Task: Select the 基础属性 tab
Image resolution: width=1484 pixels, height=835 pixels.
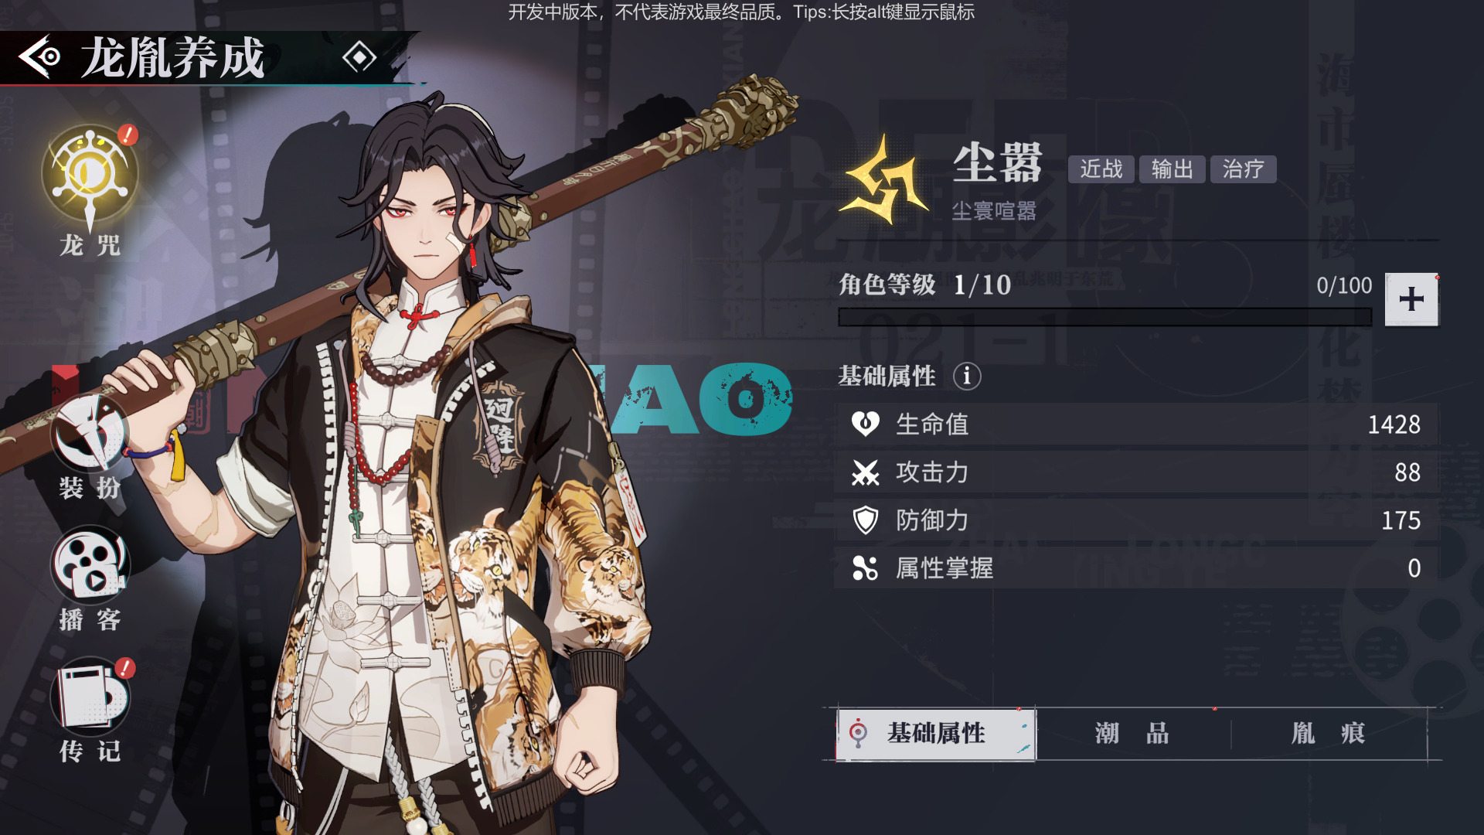Action: tap(936, 733)
